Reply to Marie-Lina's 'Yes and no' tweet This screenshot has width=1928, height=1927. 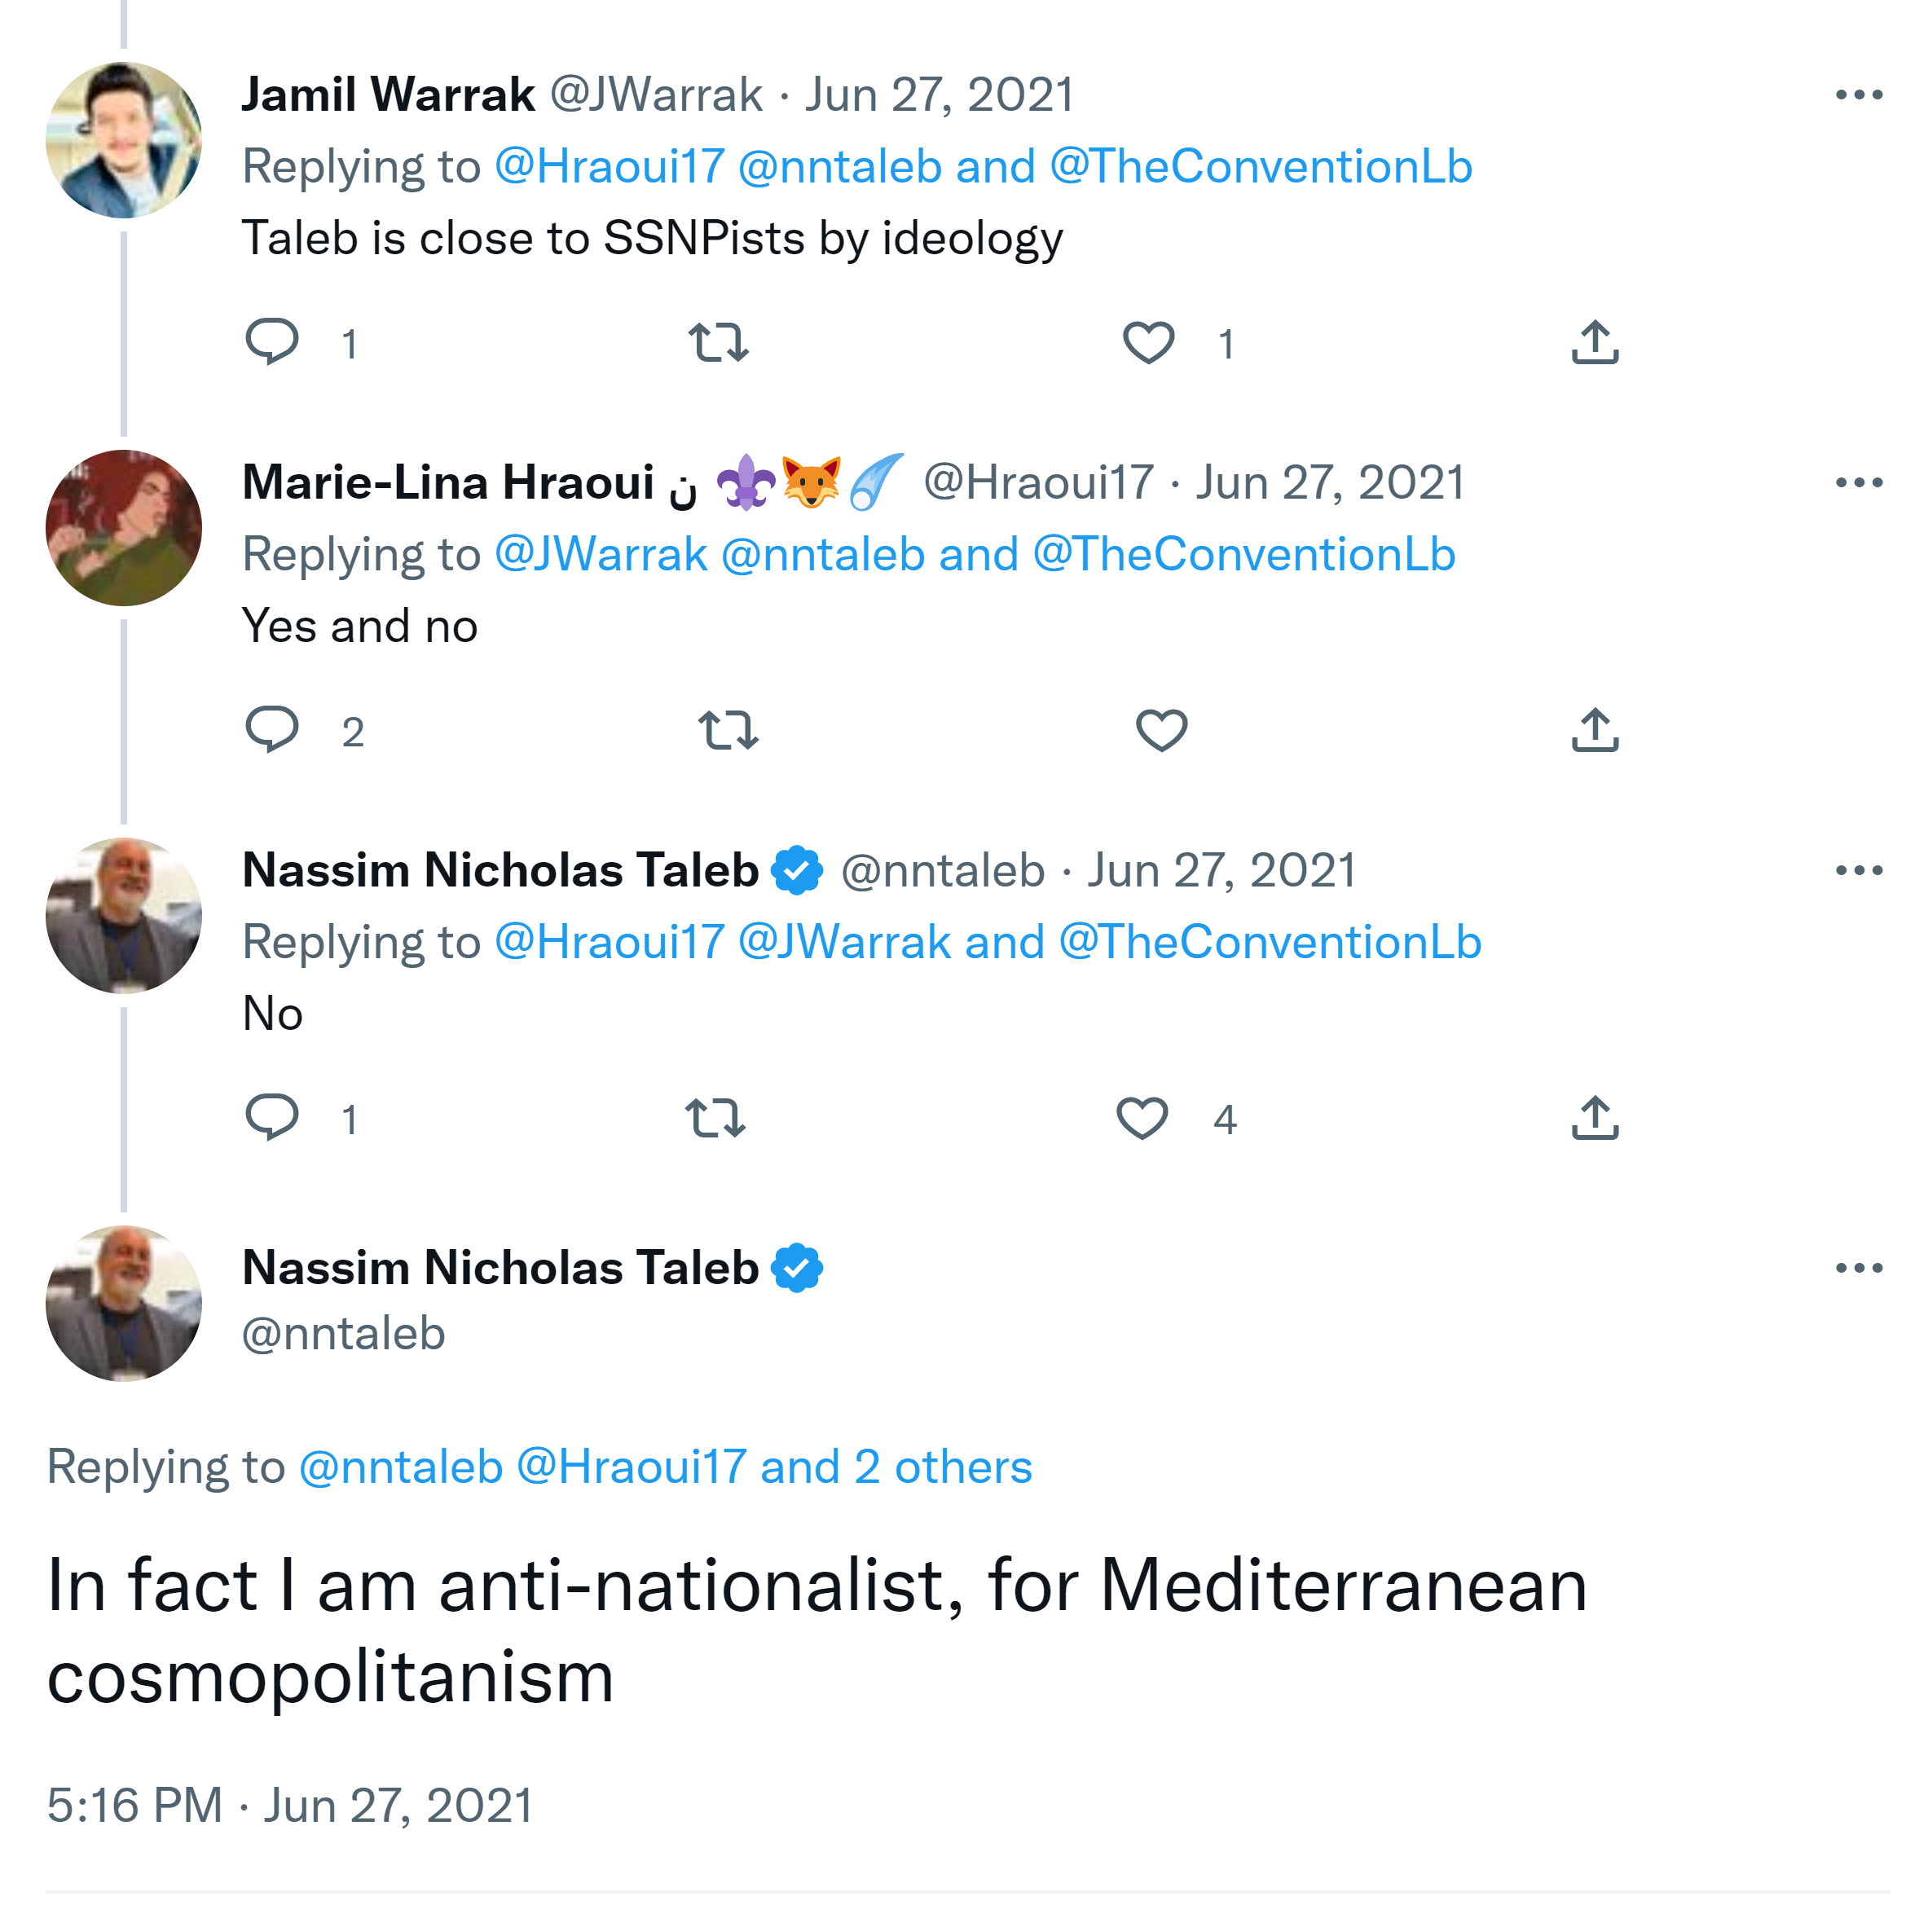pos(271,729)
